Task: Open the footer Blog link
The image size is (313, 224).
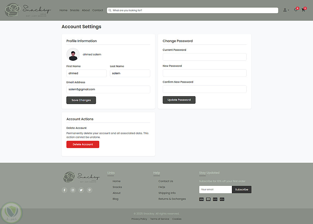Action: [115, 199]
